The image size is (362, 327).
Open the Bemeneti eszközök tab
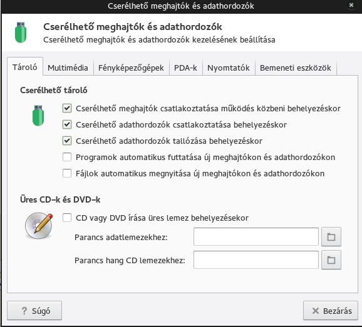point(296,68)
